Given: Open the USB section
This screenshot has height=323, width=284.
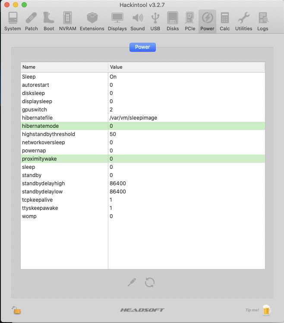Looking at the screenshot, I should [x=155, y=22].
